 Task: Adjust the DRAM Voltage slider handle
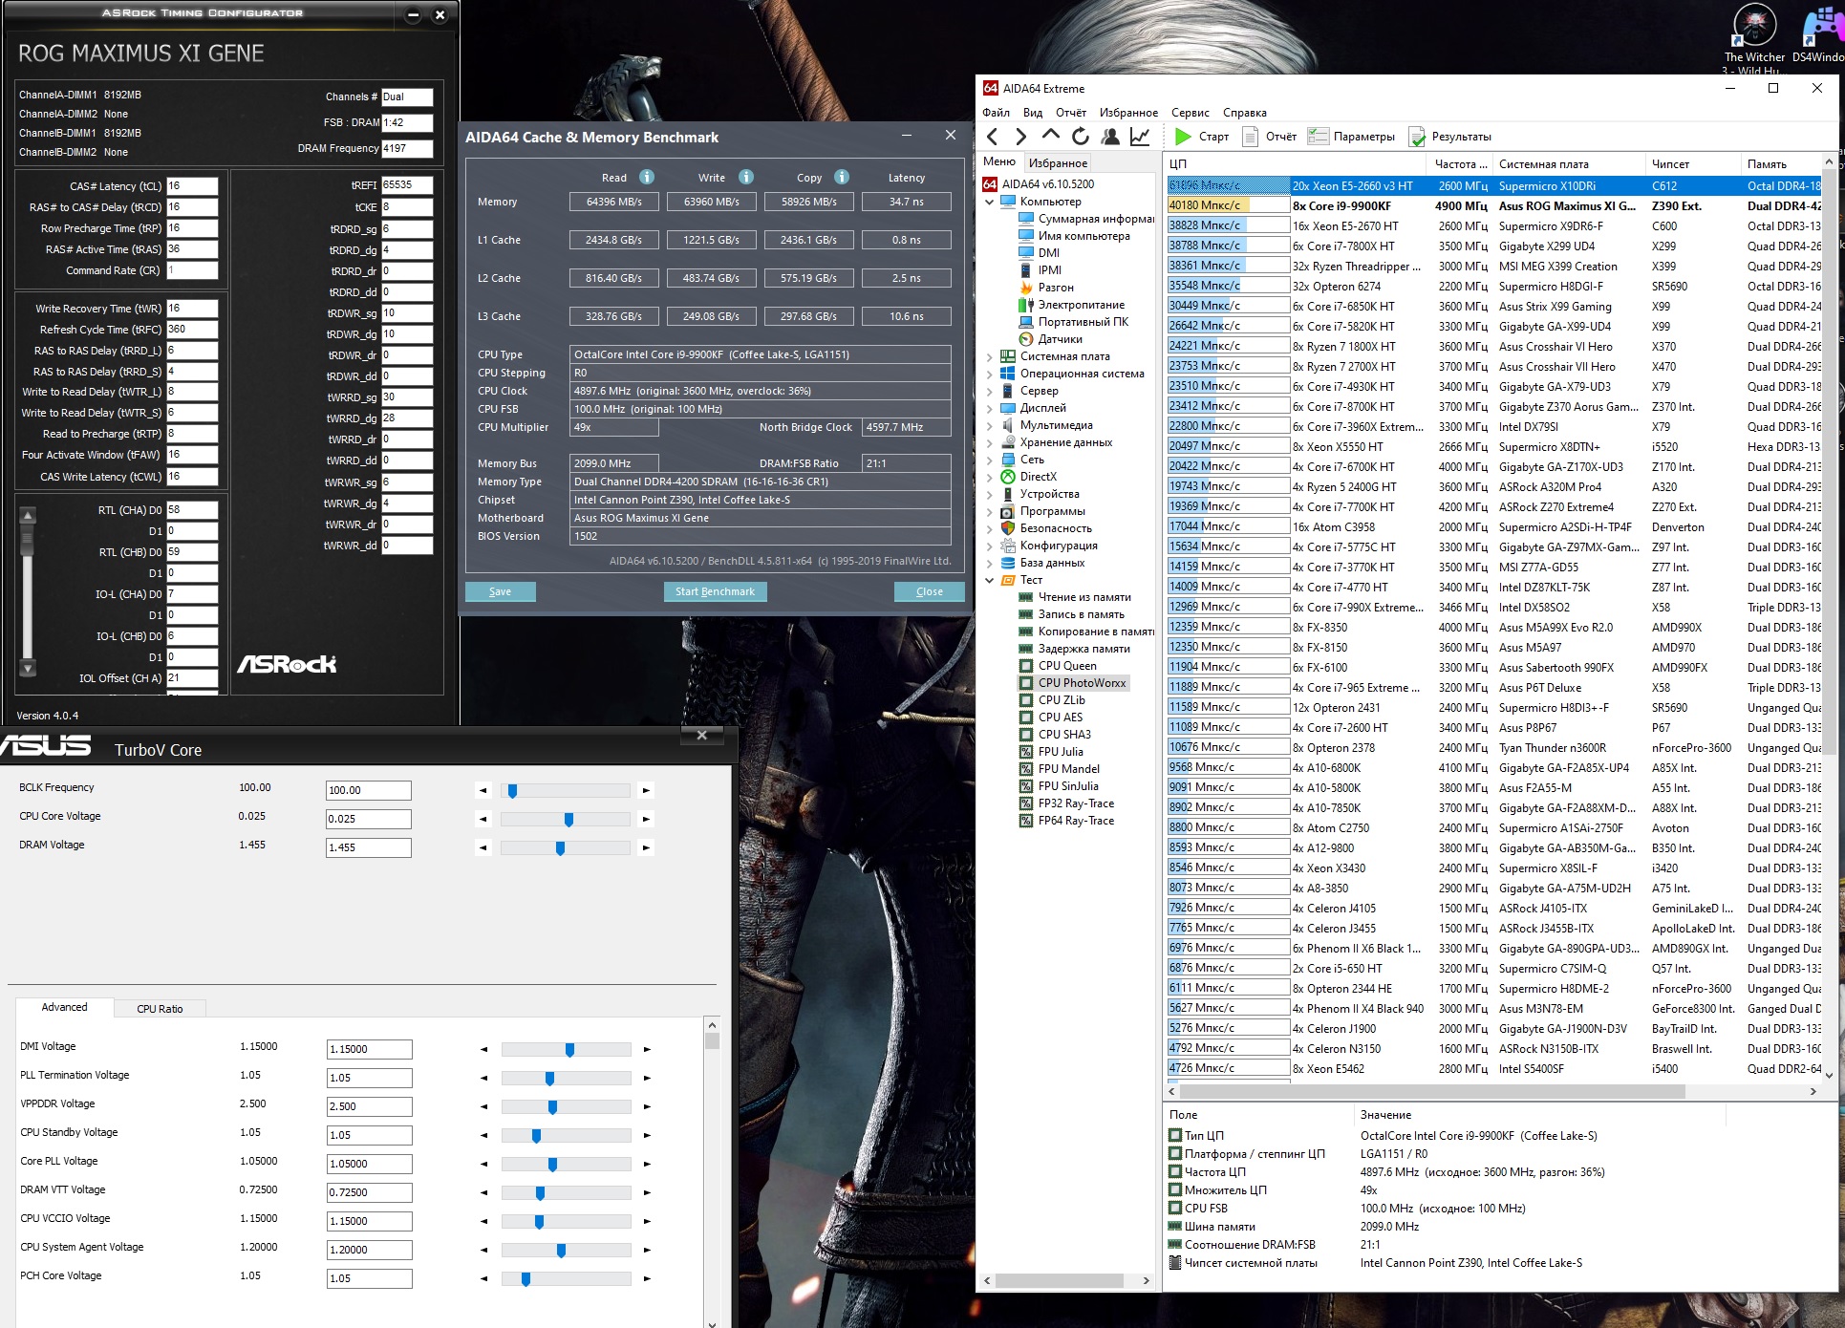click(x=560, y=847)
